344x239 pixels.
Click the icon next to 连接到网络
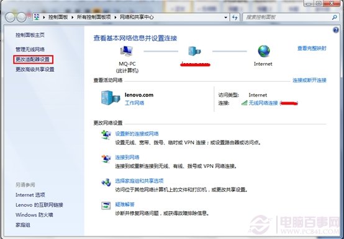(106, 159)
